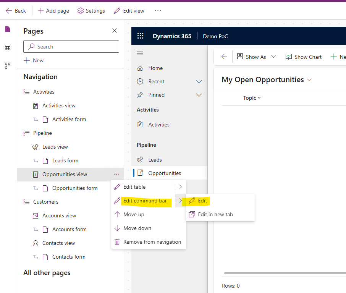Select Activities view page
Image resolution: width=346 pixels, height=293 pixels.
pyautogui.click(x=59, y=106)
